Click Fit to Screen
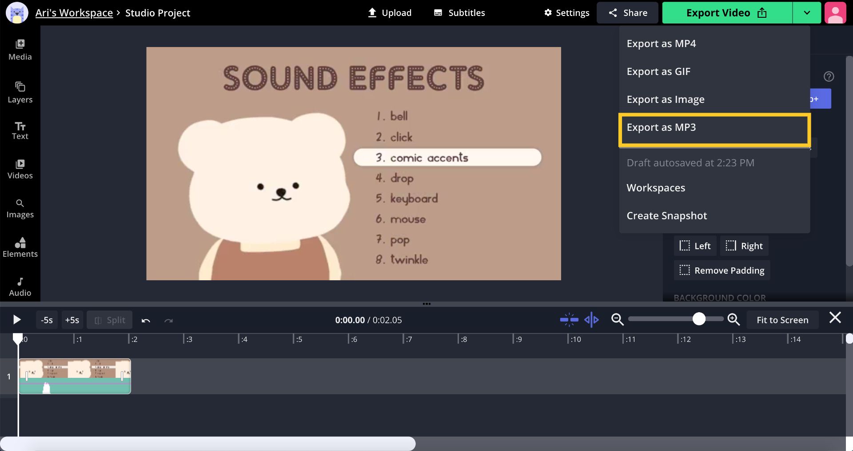 click(782, 319)
